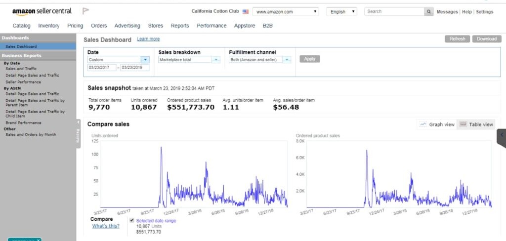The width and height of the screenshot is (506, 241).
Task: Open the Reports menu
Action: click(180, 26)
